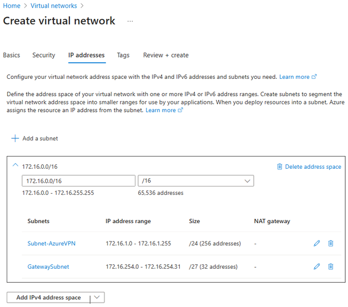Click the 172.16.0.0 - 172.16.255.255 range text

[x=58, y=193]
